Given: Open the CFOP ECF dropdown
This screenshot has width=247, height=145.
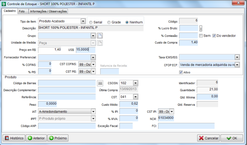Looking at the screenshot, I should tap(237, 65).
